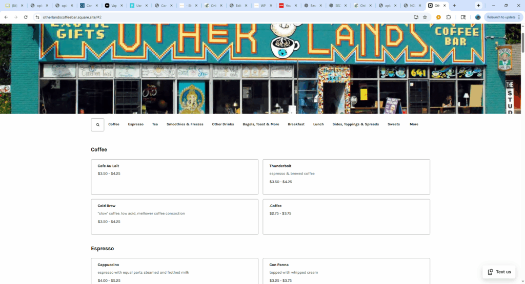This screenshot has width=525, height=284.
Task: Open the Thunderbolt item card
Action: pos(346,177)
